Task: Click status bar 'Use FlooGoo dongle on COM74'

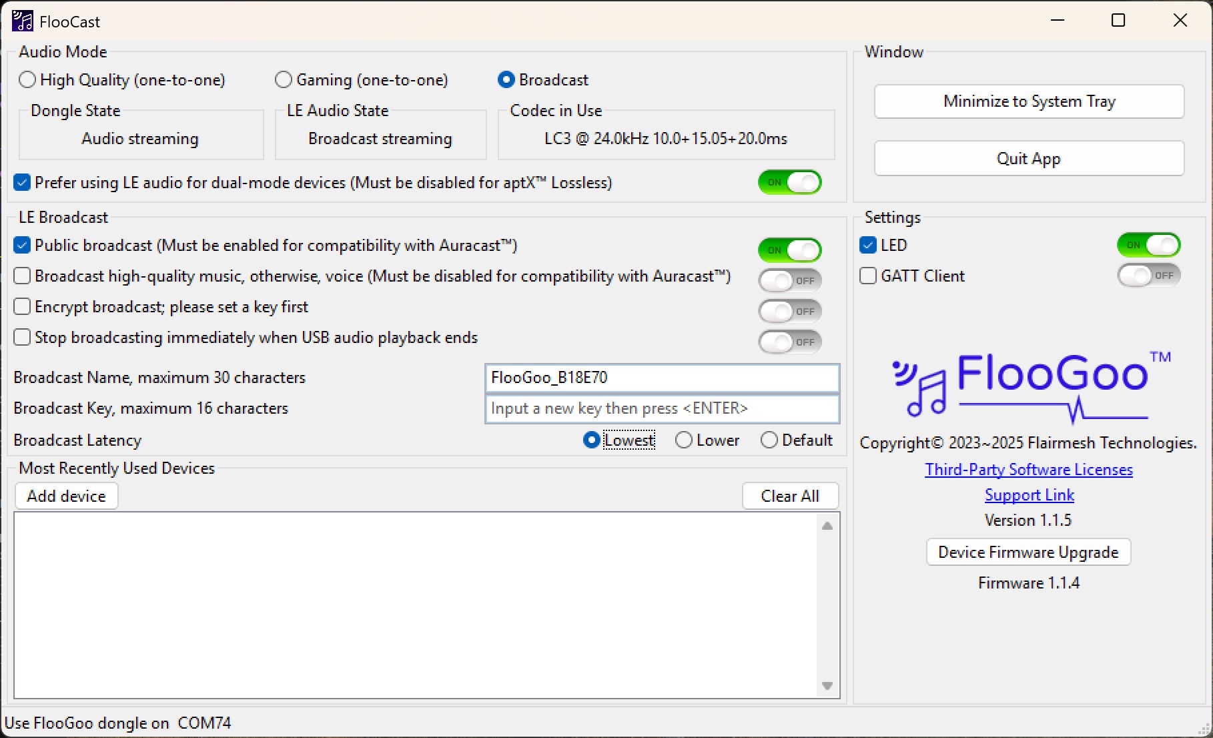Action: [117, 723]
